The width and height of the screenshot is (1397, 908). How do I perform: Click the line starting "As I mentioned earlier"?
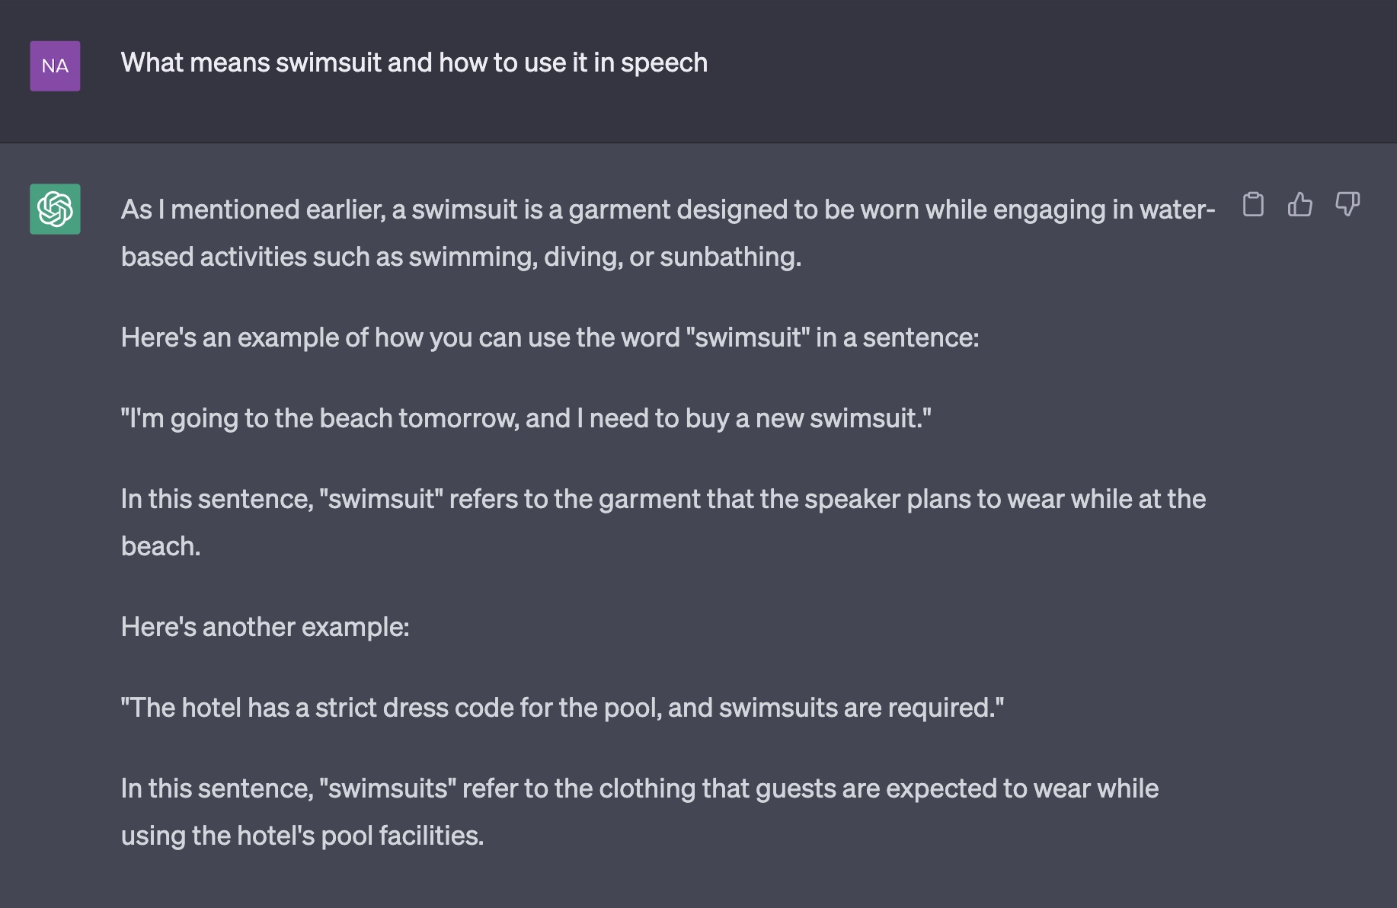(668, 209)
